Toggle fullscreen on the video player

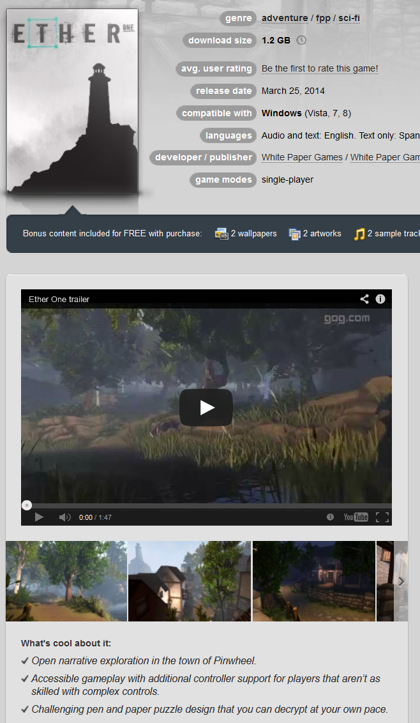tap(382, 517)
